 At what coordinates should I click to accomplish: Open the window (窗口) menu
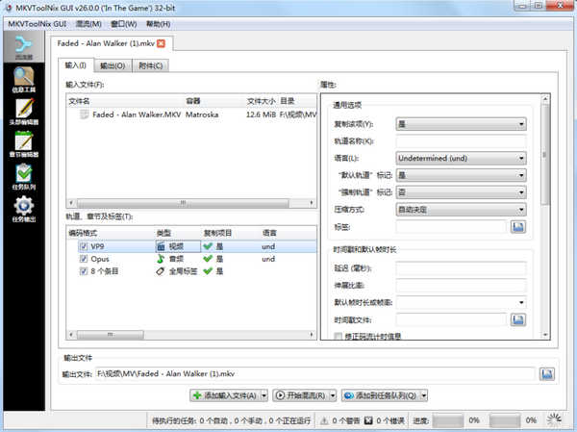pos(124,24)
